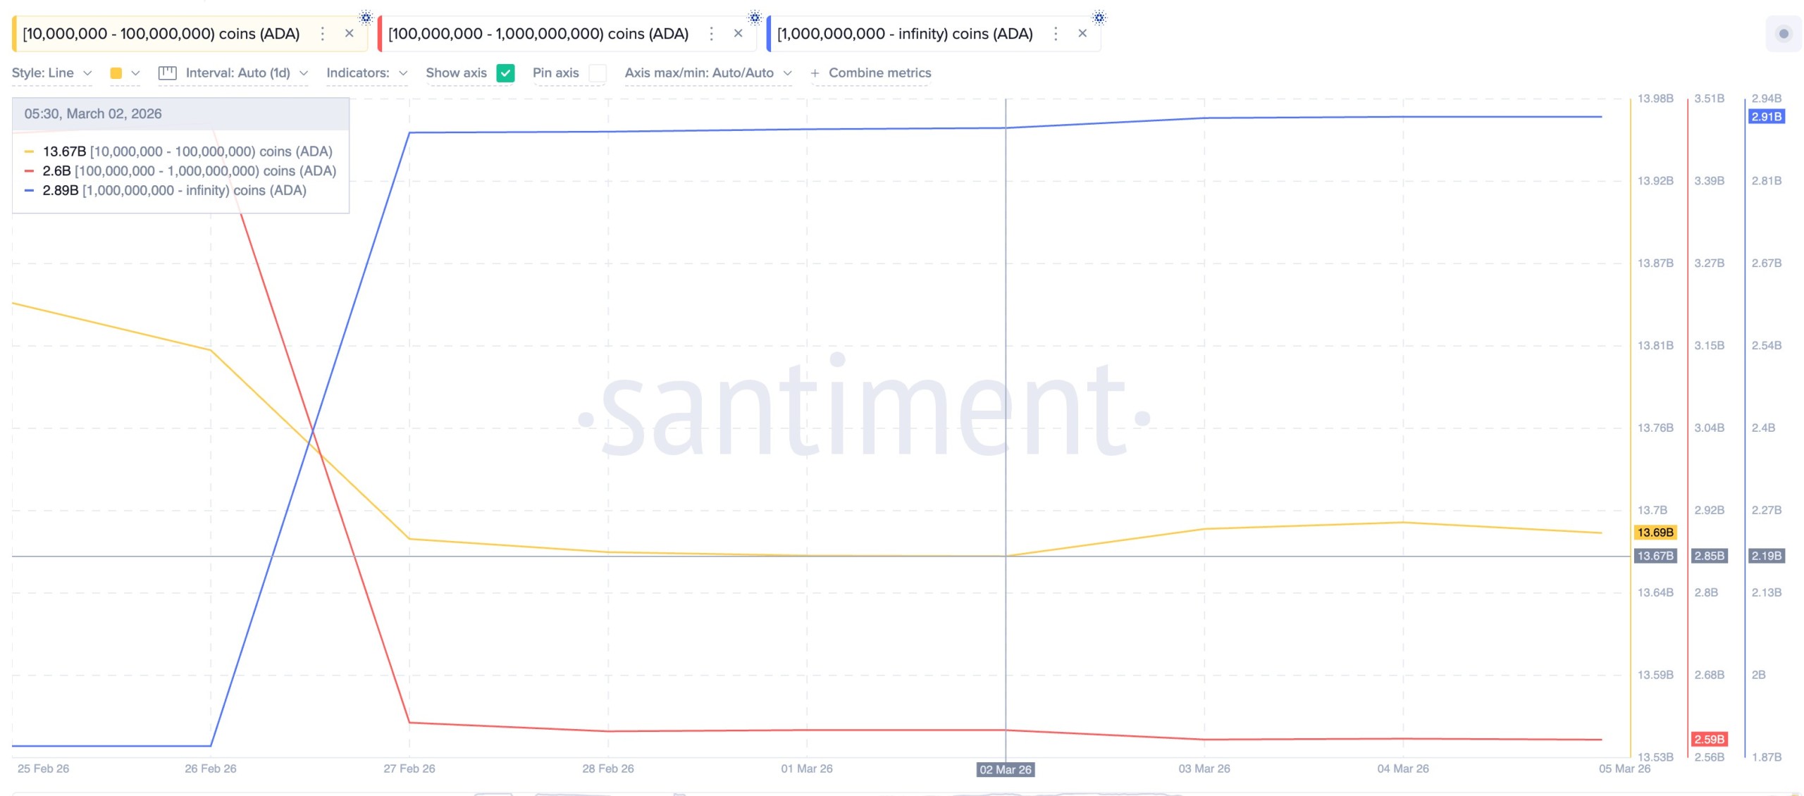Uncheck the Show axis checkbox
Viewport: 1804px width, 796px height.
[505, 73]
